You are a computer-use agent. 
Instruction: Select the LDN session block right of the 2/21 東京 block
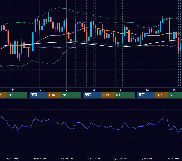pos(108,95)
